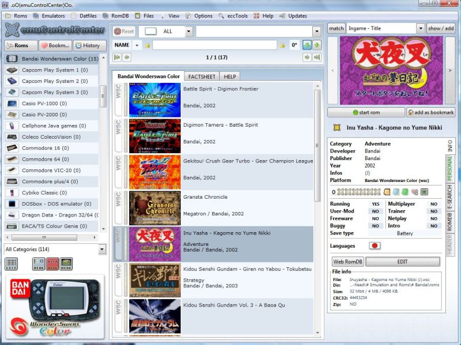Open the ROMDB side tab
This screenshot has height=345, width=461.
pos(450,222)
